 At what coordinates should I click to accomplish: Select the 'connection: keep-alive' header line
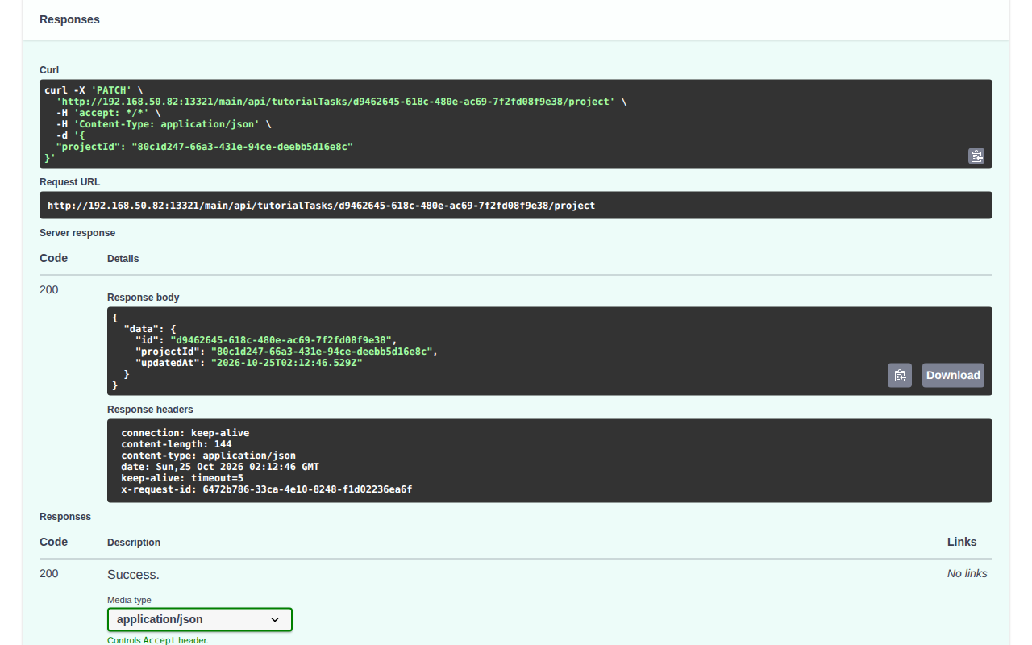pos(185,433)
